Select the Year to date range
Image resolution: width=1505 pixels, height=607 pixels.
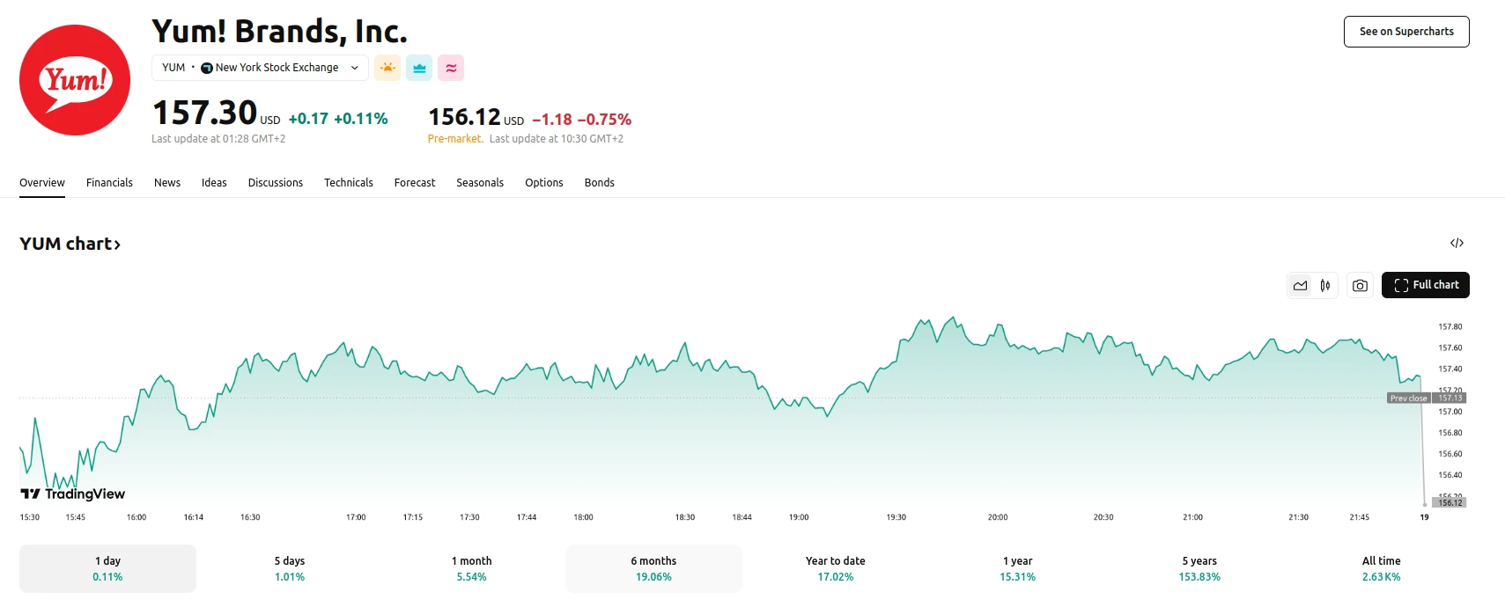836,568
